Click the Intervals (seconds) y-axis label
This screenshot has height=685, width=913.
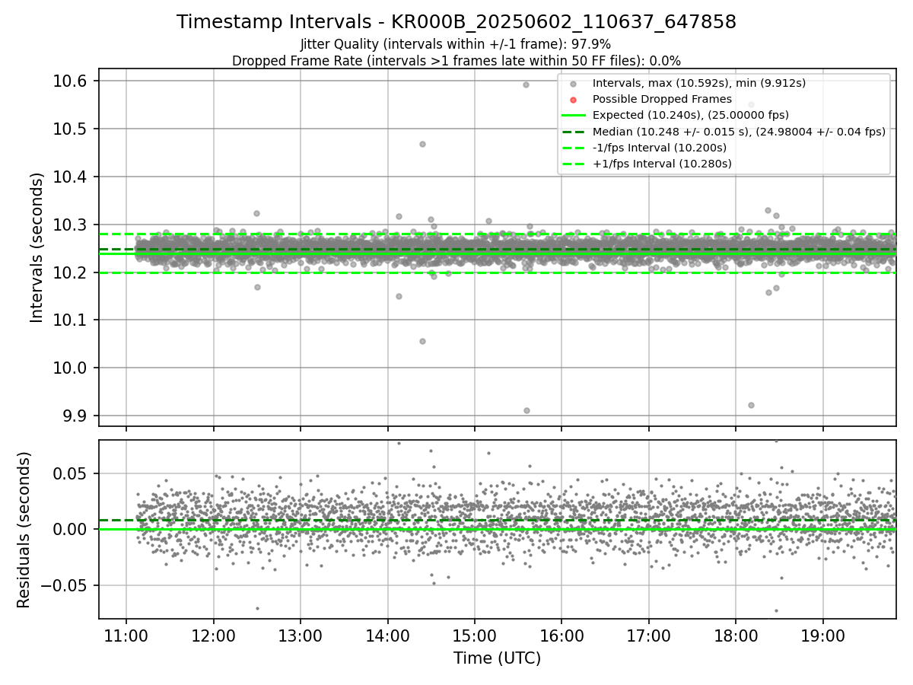point(37,247)
